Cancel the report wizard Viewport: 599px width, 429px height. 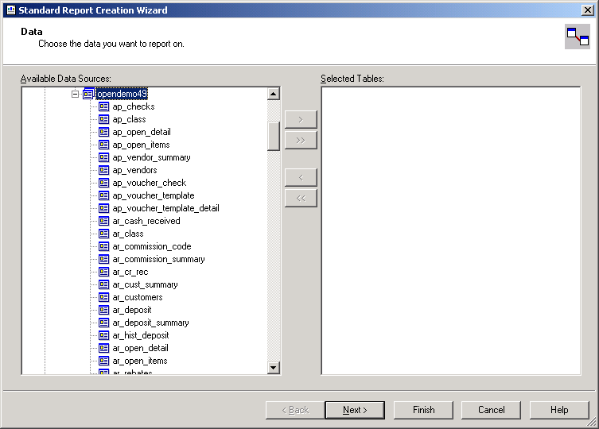click(x=491, y=410)
